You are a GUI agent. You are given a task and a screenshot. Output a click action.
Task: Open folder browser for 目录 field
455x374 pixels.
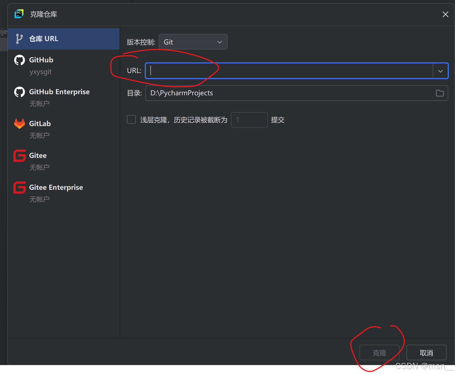pos(439,93)
